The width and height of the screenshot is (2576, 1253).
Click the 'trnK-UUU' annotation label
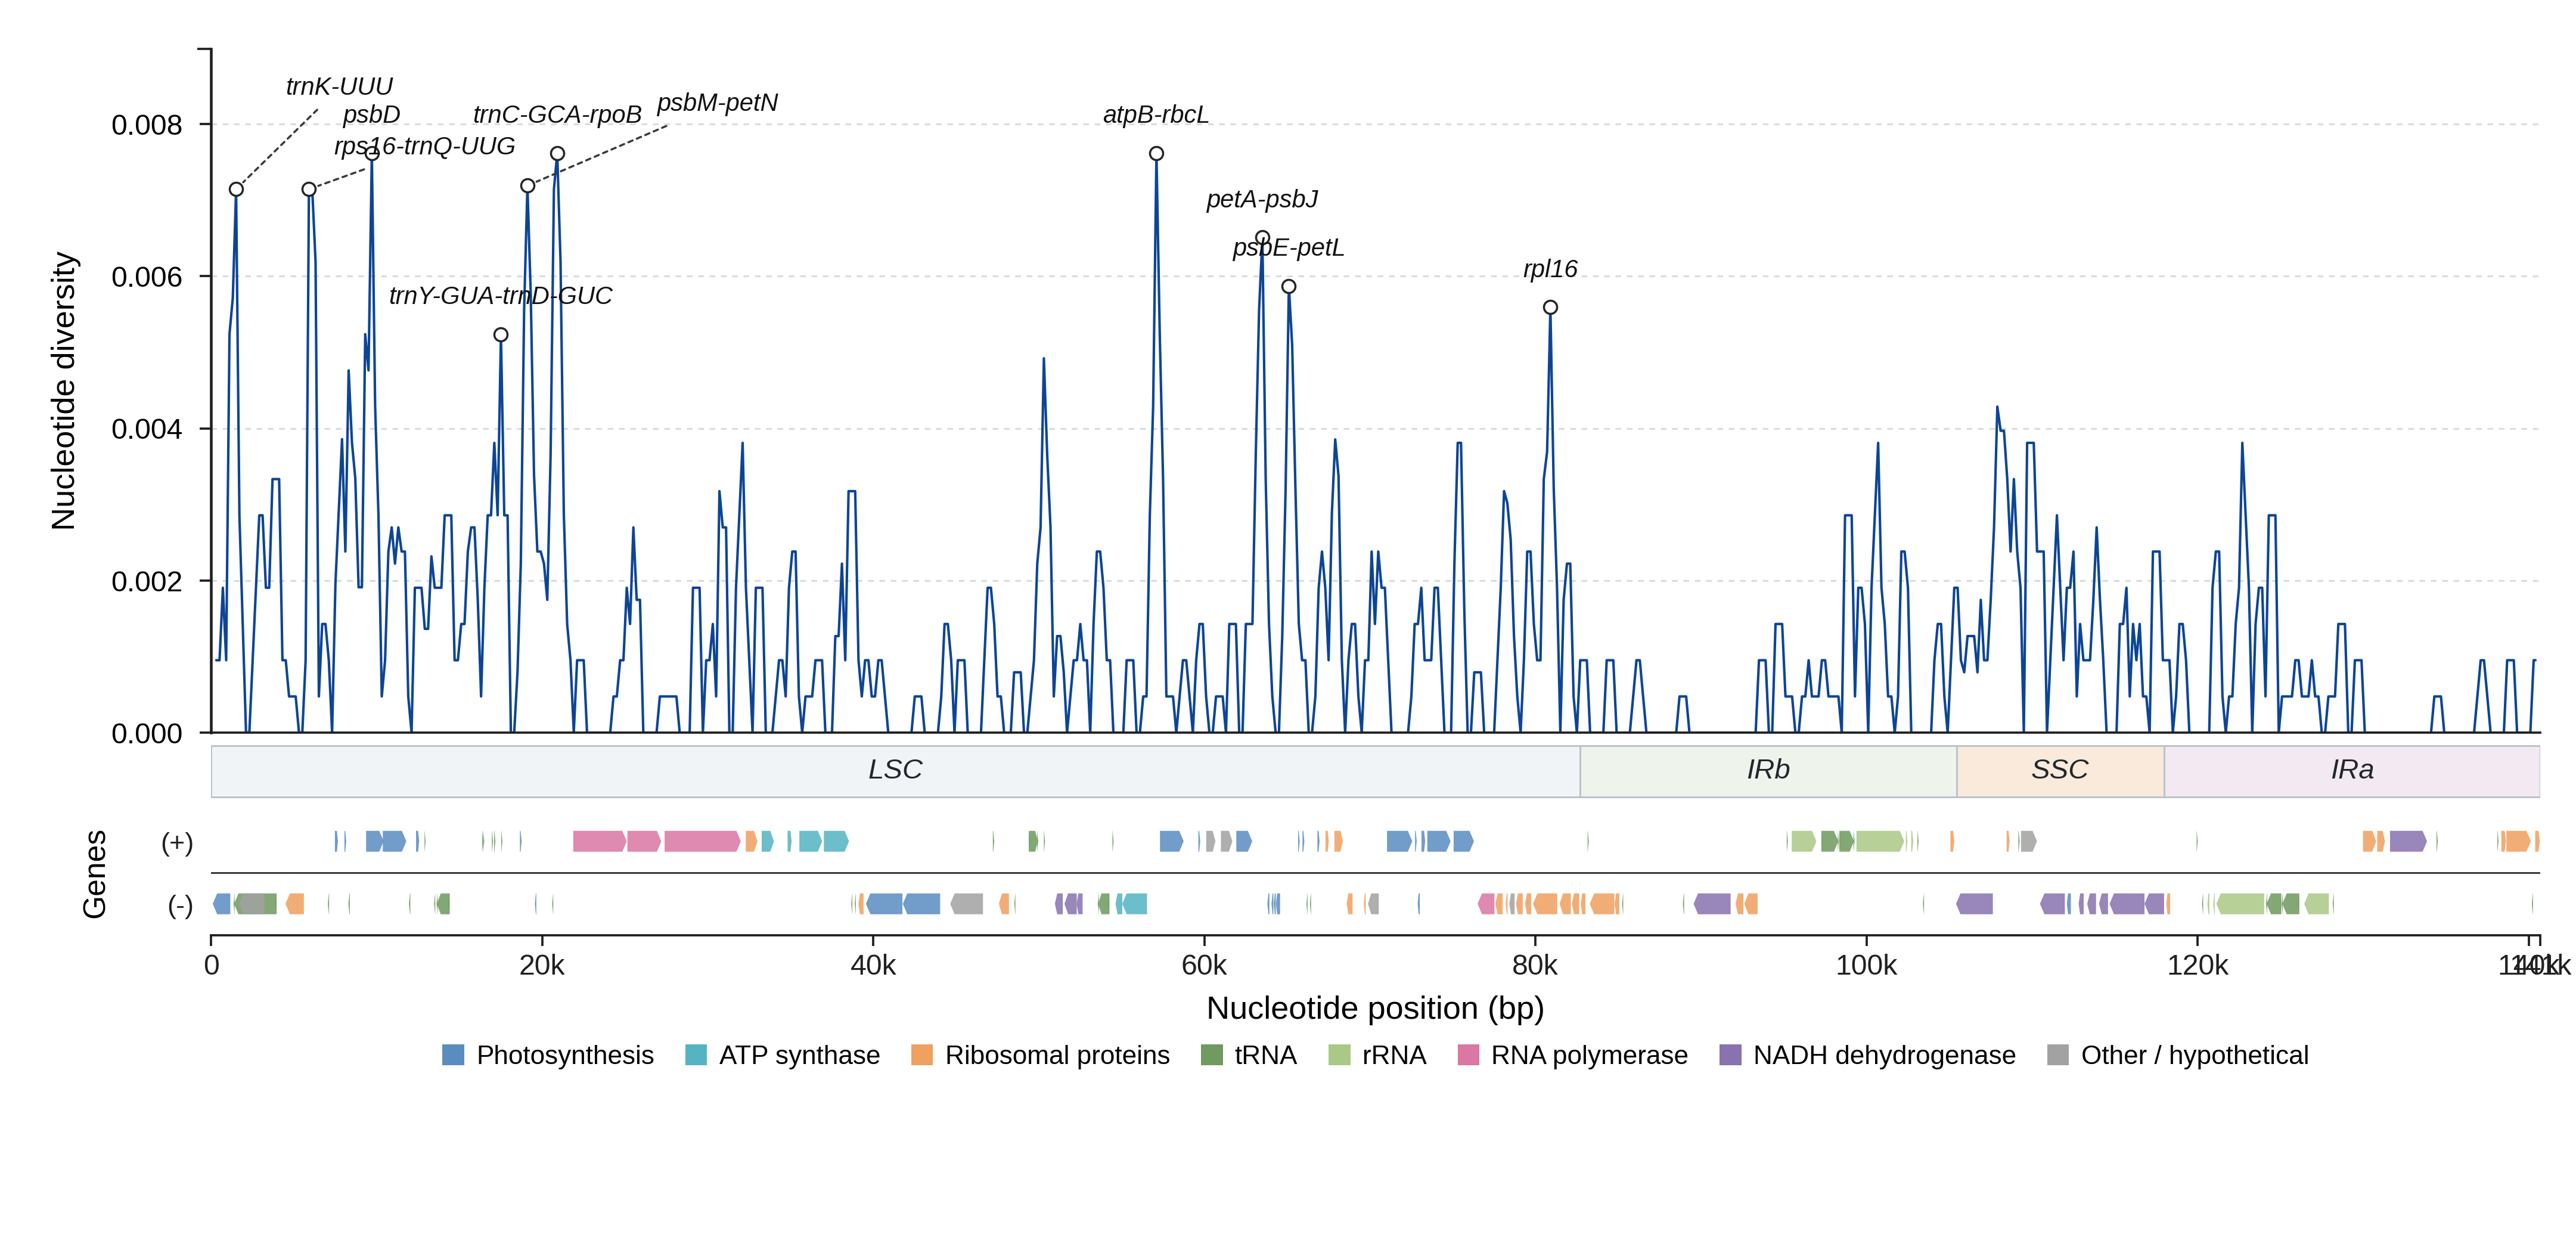pos(339,87)
